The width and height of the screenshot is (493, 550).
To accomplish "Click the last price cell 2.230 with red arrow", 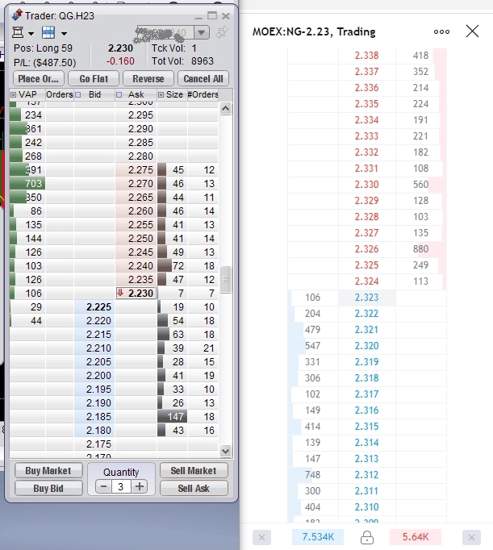I will click(136, 293).
